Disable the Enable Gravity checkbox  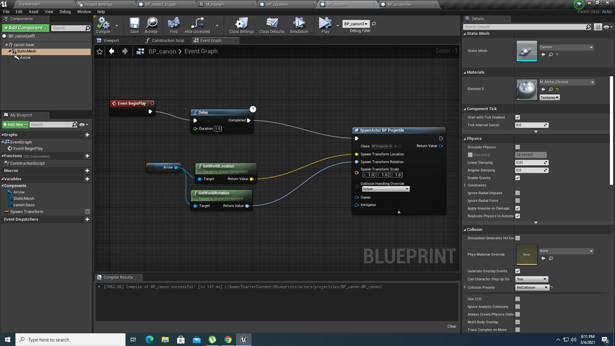coord(518,178)
